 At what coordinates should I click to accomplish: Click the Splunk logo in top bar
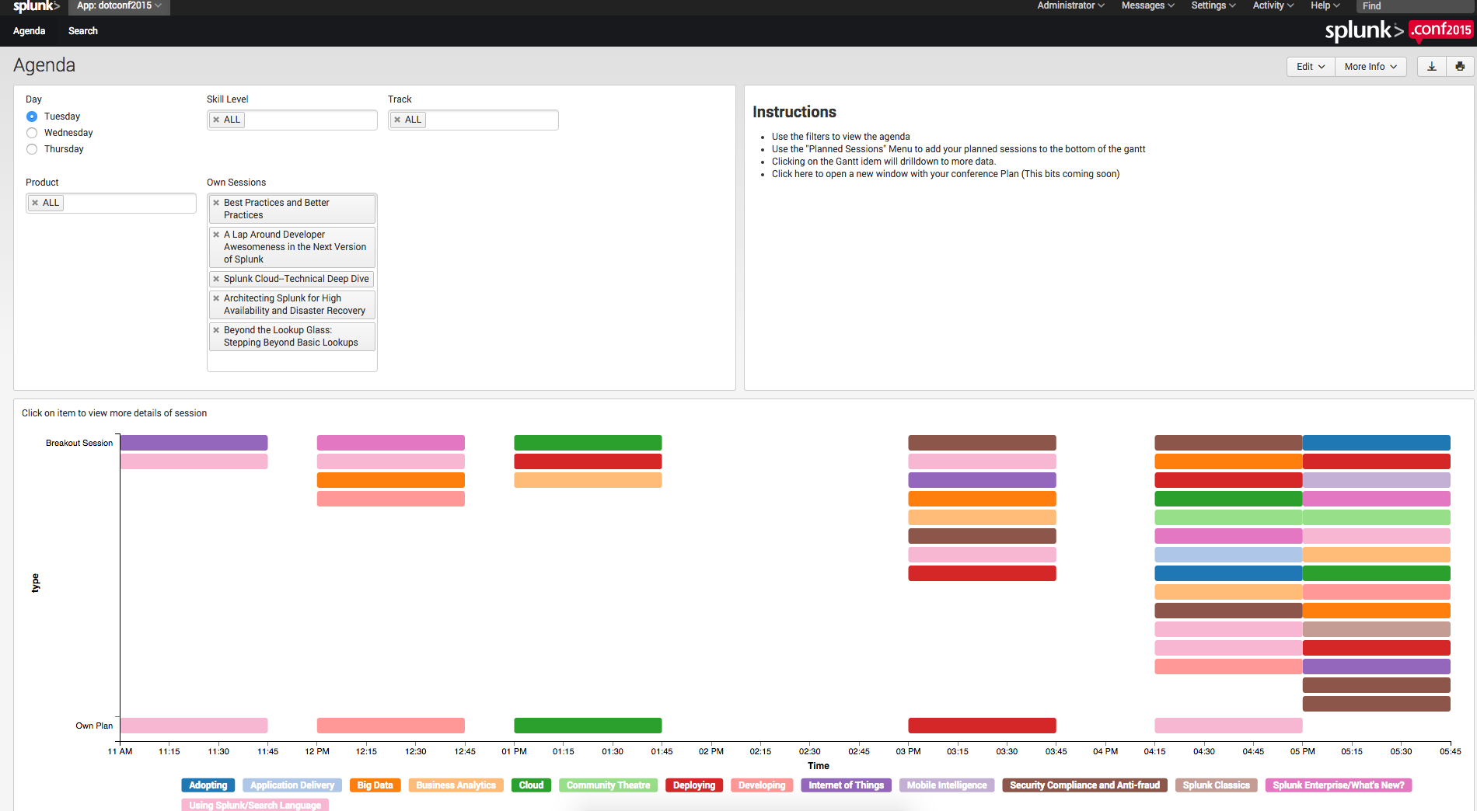pyautogui.click(x=36, y=6)
